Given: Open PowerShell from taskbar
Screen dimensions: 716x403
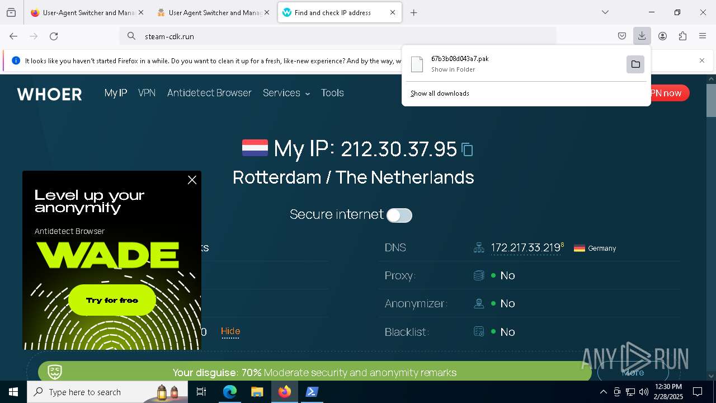Looking at the screenshot, I should tap(312, 392).
